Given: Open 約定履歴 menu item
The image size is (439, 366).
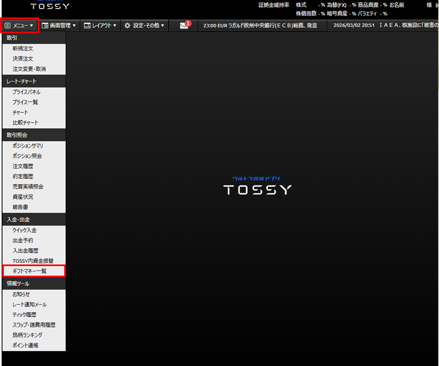Looking at the screenshot, I should point(23,177).
